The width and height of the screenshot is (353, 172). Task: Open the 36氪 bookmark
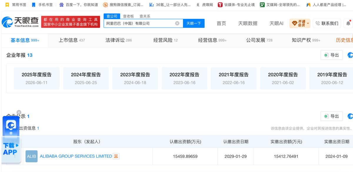click(x=170, y=5)
